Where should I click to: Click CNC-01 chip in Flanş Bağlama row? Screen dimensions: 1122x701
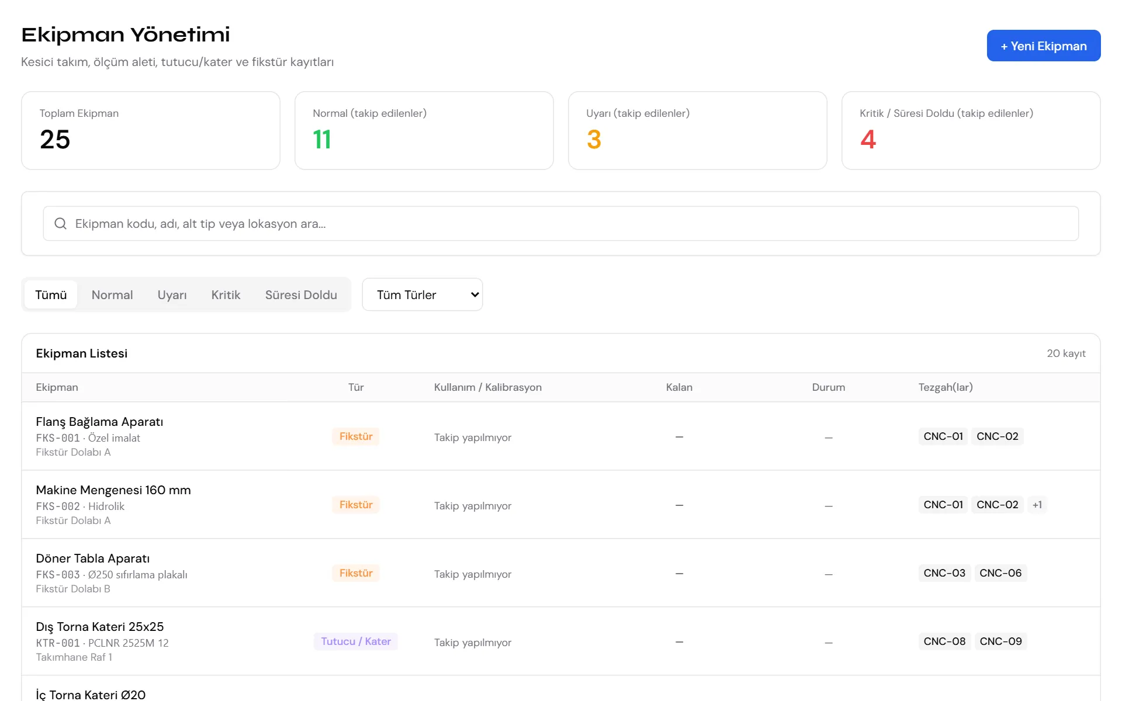(x=943, y=436)
